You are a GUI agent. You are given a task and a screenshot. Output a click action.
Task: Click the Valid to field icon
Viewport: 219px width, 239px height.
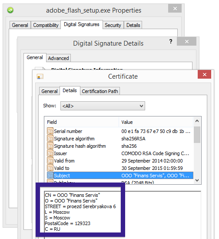tap(50, 168)
